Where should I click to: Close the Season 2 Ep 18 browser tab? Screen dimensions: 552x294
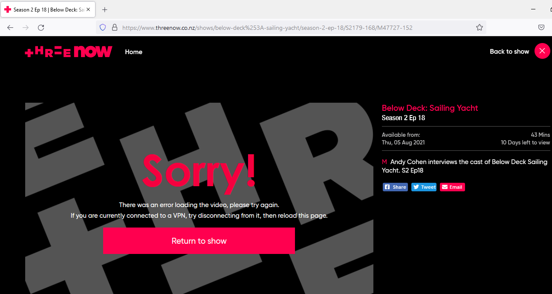tap(88, 9)
